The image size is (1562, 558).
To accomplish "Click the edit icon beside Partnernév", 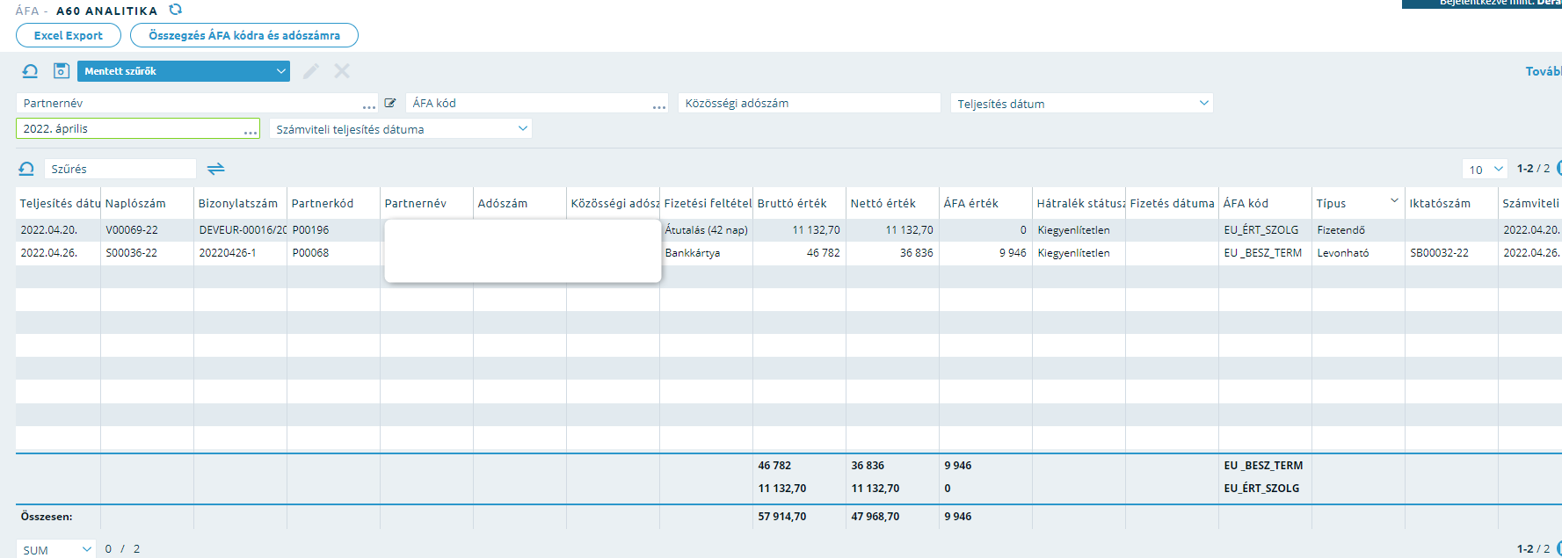I will 390,103.
